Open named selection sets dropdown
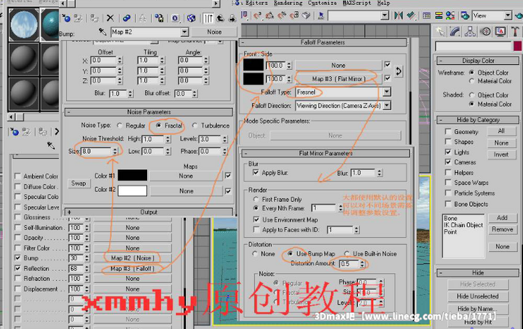 [384, 15]
